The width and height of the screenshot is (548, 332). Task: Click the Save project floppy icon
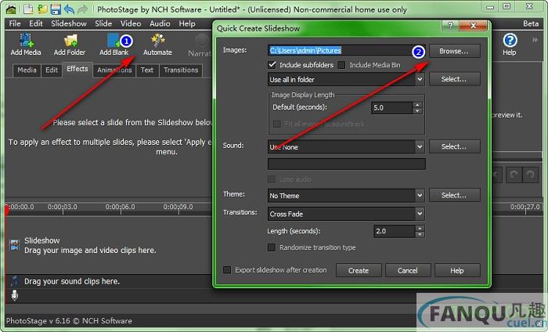pos(56,9)
